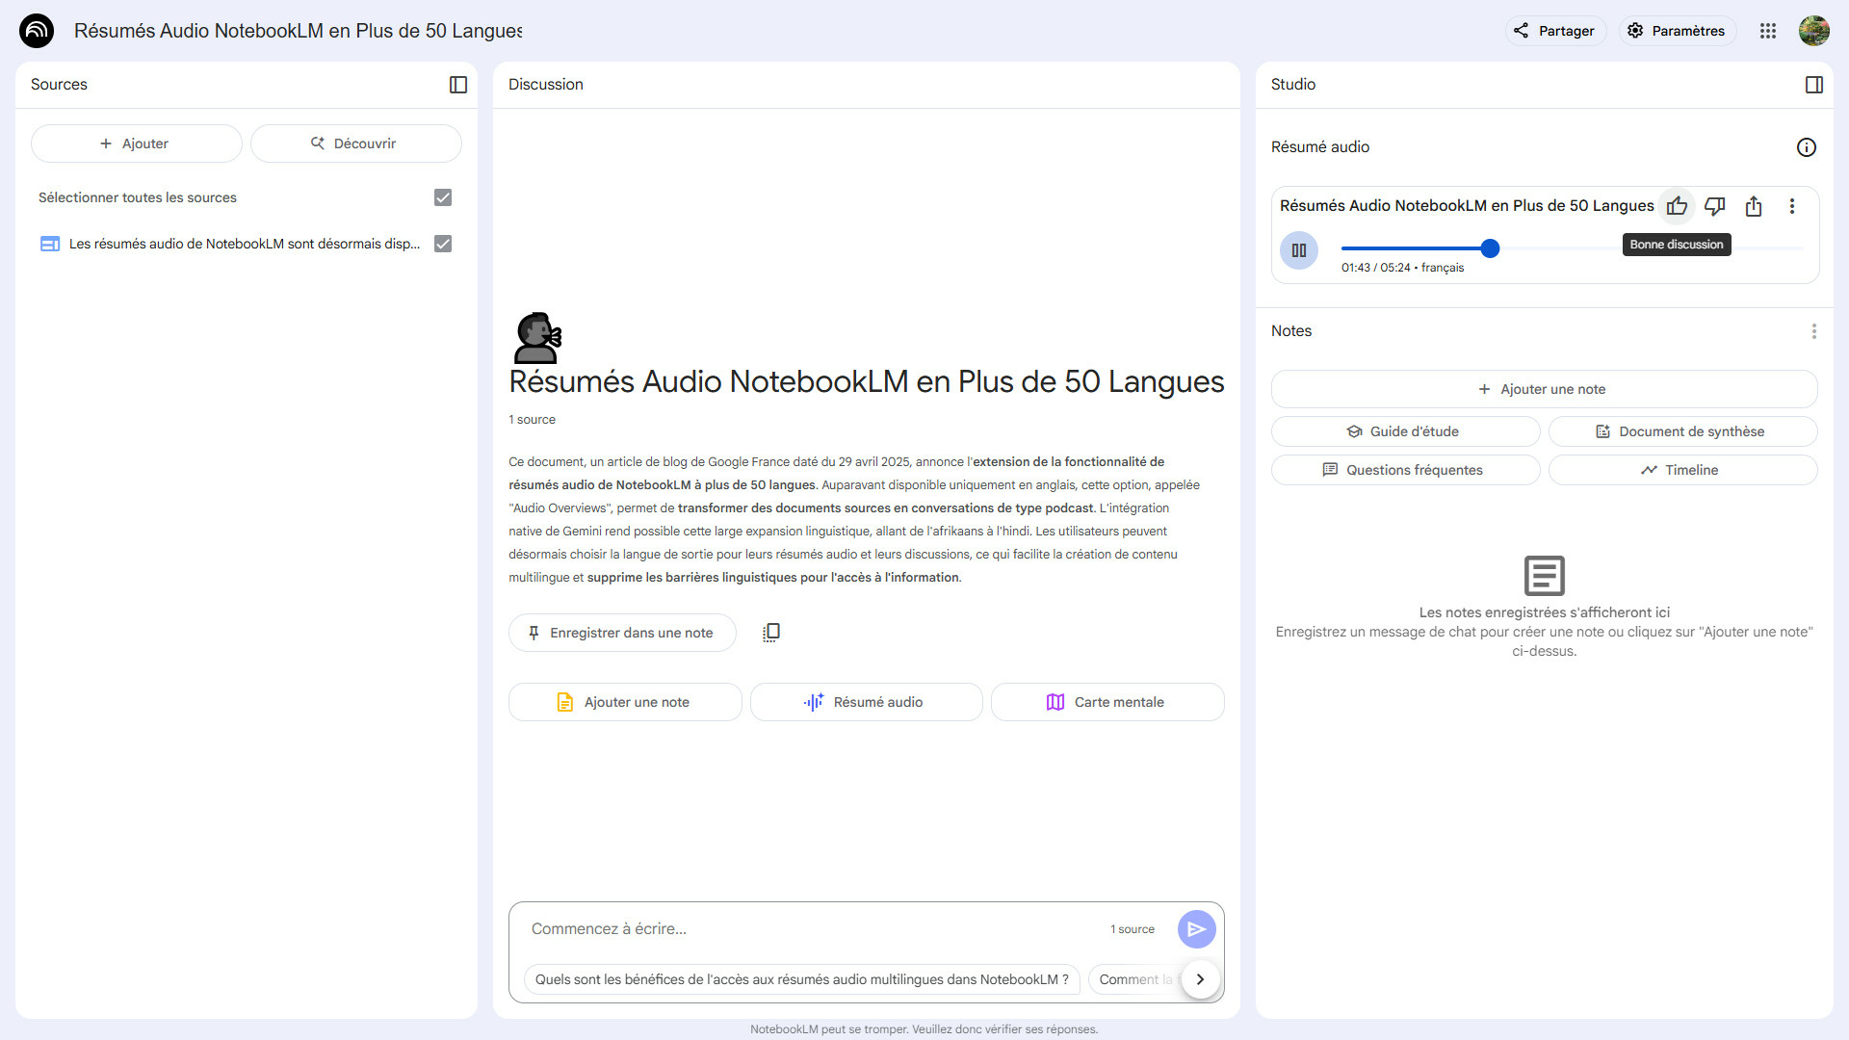Viewport: 1849px width, 1040px height.
Task: Click the large notebook title in discussion
Action: pyautogui.click(x=867, y=382)
